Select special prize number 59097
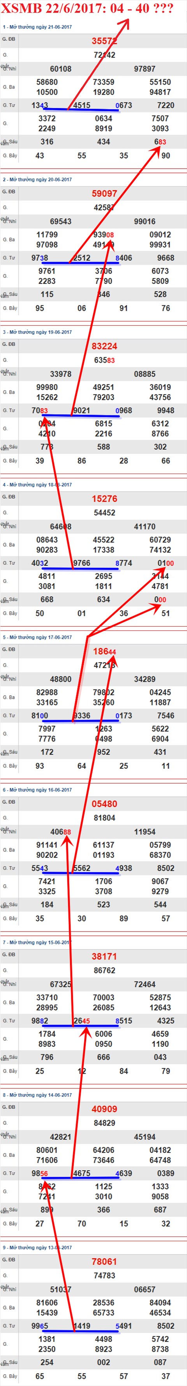 pyautogui.click(x=104, y=194)
